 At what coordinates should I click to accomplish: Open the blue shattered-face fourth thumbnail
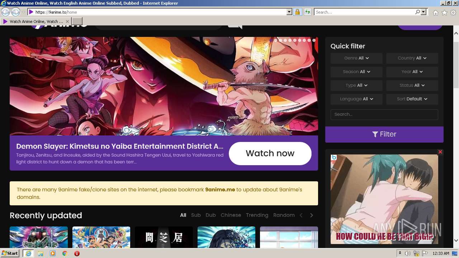click(x=226, y=237)
